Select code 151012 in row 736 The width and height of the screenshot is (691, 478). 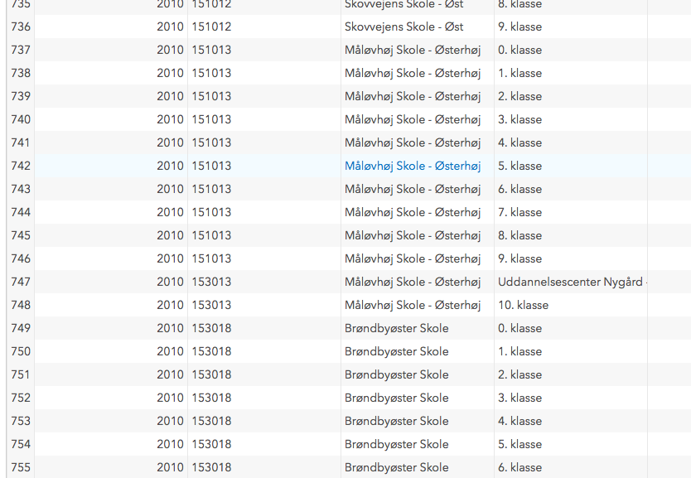tap(211, 27)
